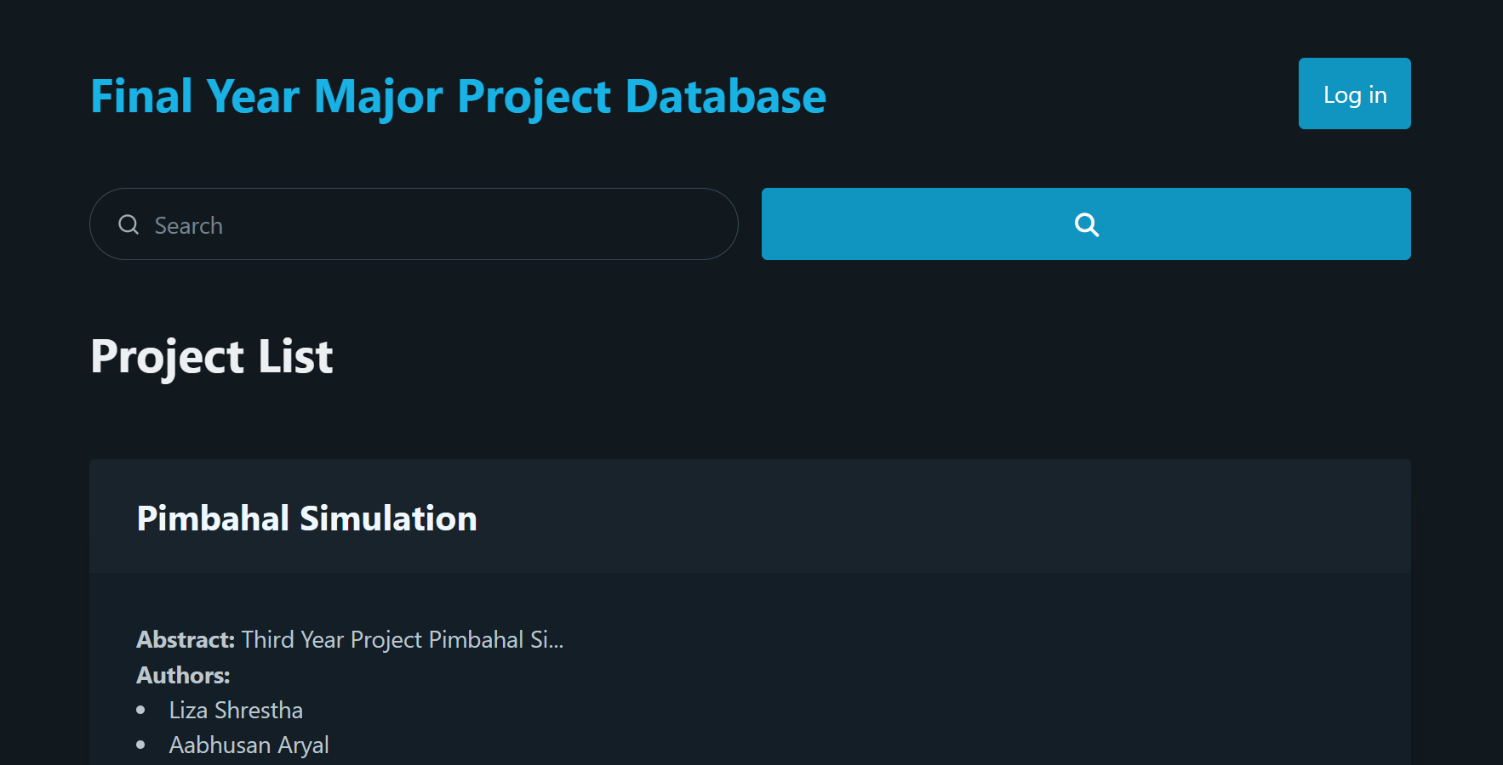The height and width of the screenshot is (765, 1503).
Task: Select the Final Year Major Project Database heading
Action: 458,95
